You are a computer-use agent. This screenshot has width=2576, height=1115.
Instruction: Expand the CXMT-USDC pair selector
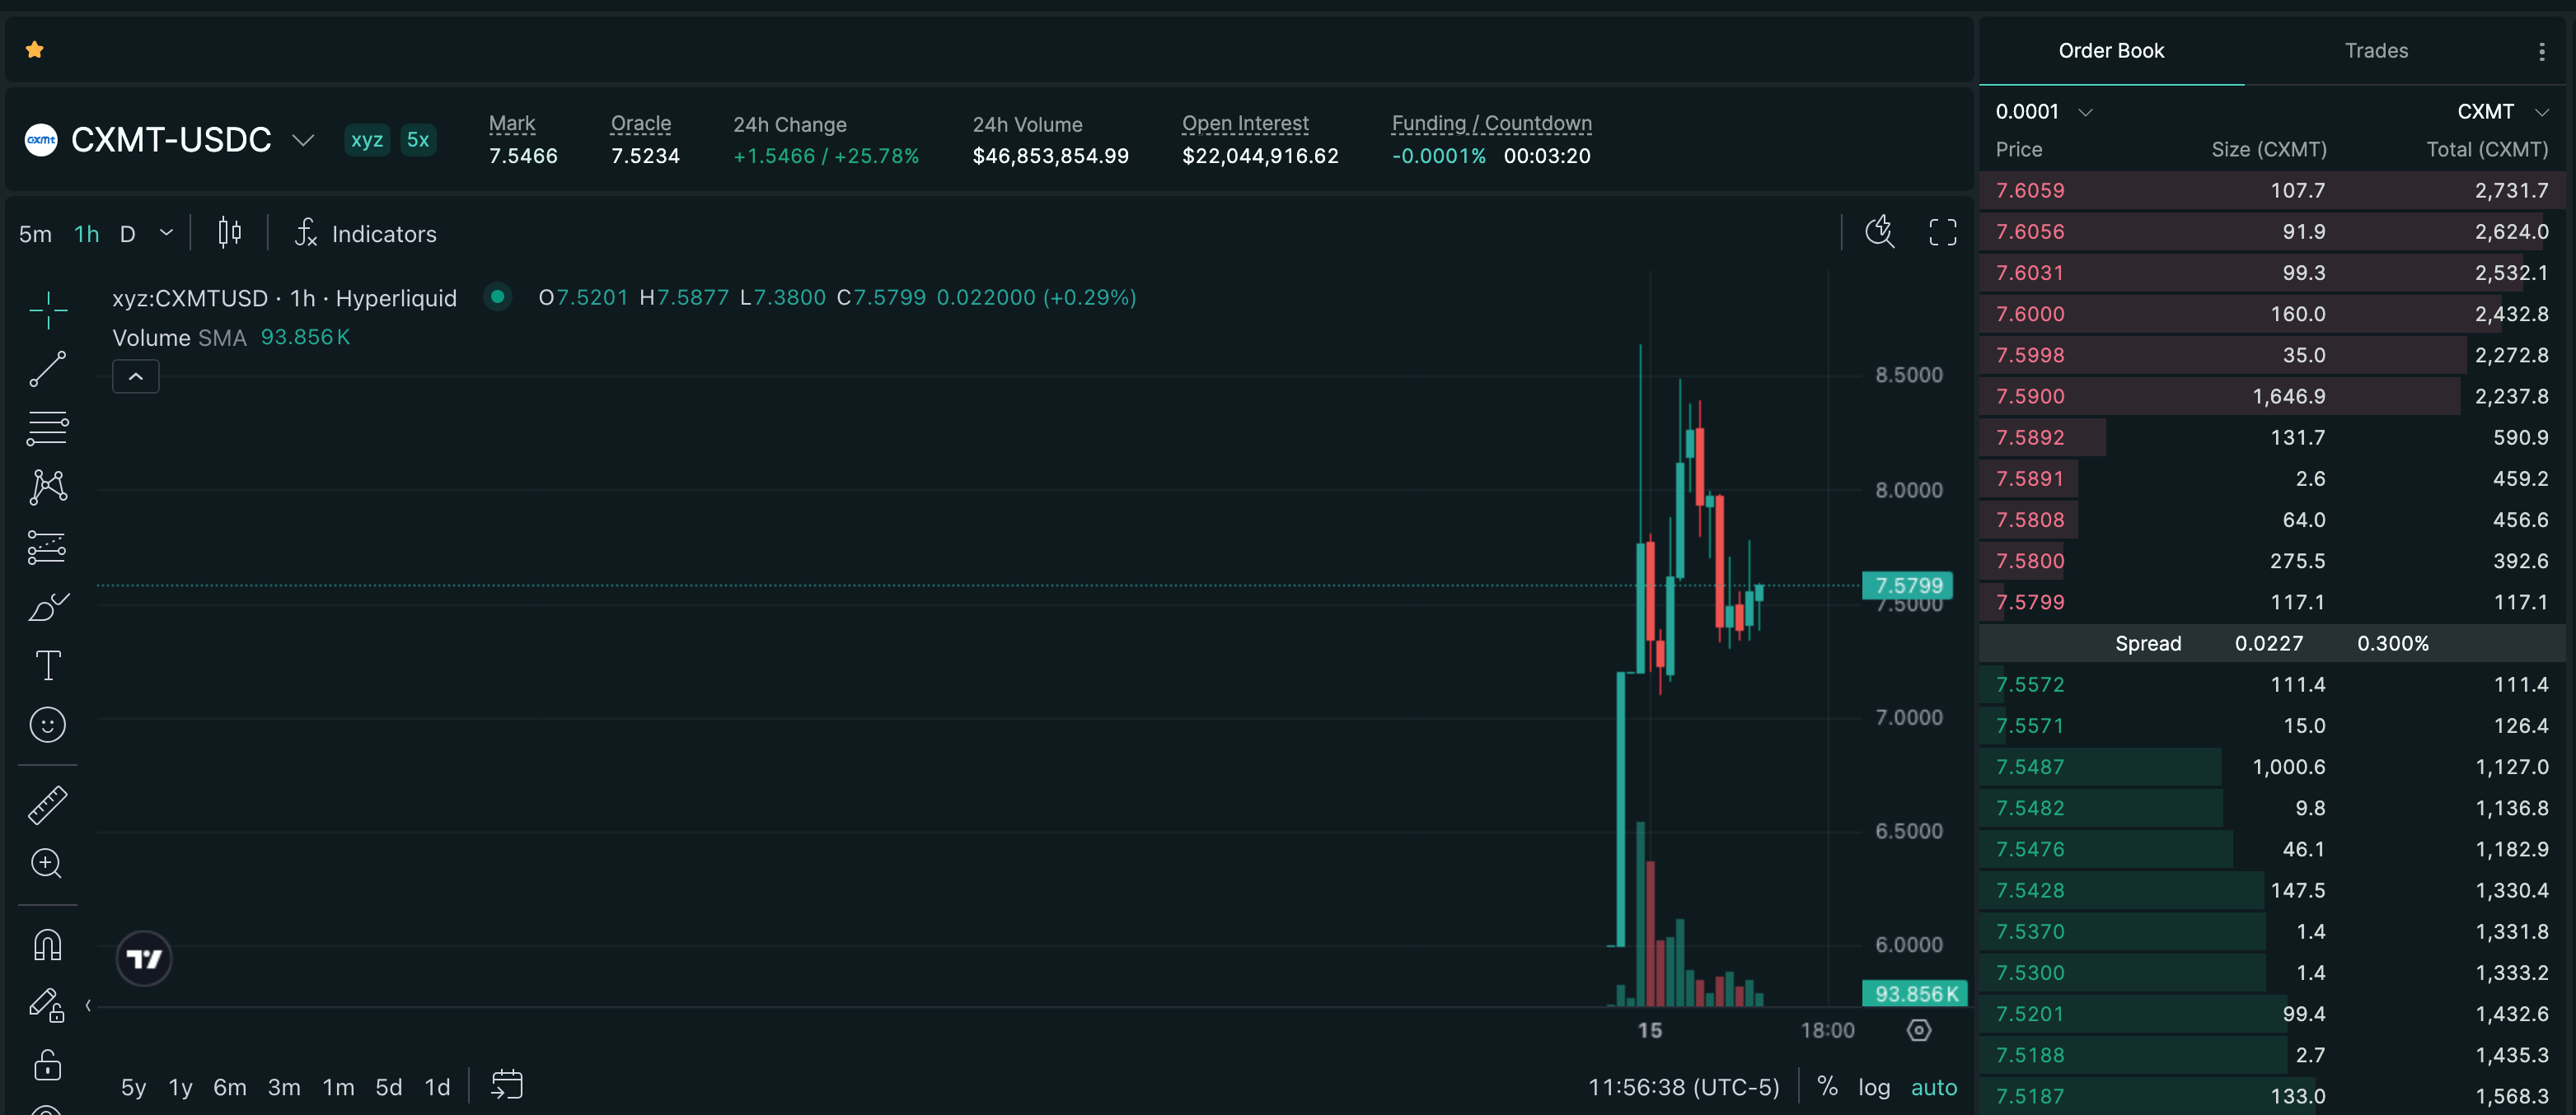click(303, 140)
